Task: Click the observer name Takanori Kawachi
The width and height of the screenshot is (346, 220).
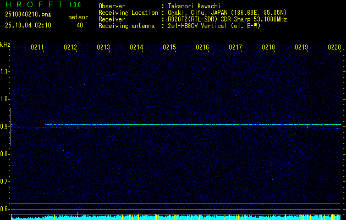Action: [194, 6]
